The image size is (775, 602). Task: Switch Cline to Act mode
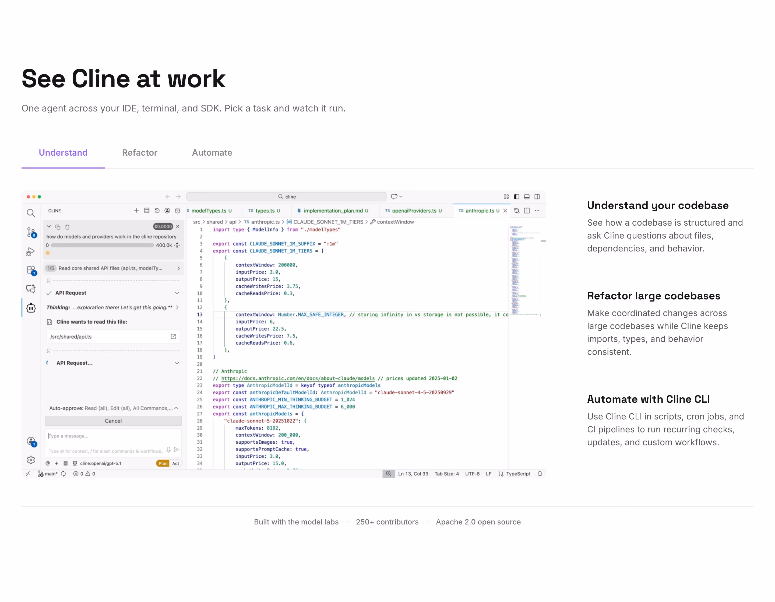click(176, 463)
